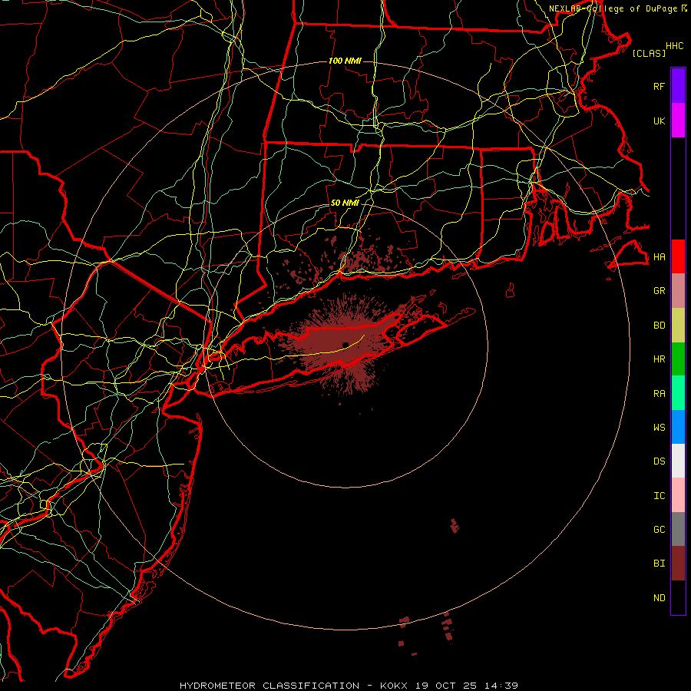The image size is (691, 691).
Task: Click the DS white legend swatch
Action: [678, 461]
